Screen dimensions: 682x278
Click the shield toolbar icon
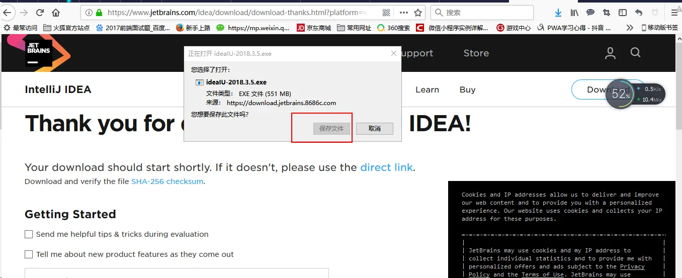coord(655,13)
